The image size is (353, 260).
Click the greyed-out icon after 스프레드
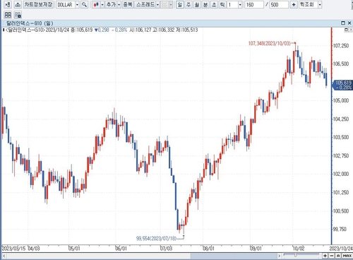click(164, 4)
